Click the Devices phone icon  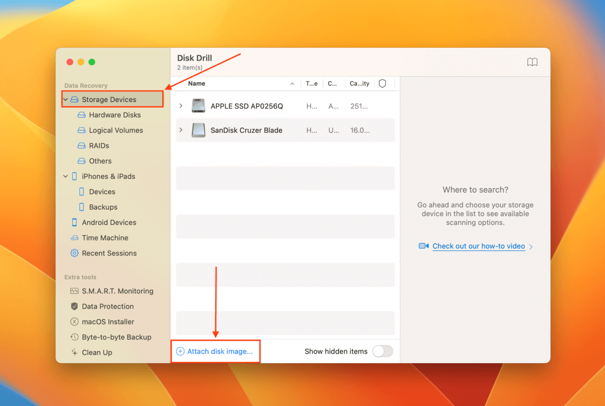[82, 192]
